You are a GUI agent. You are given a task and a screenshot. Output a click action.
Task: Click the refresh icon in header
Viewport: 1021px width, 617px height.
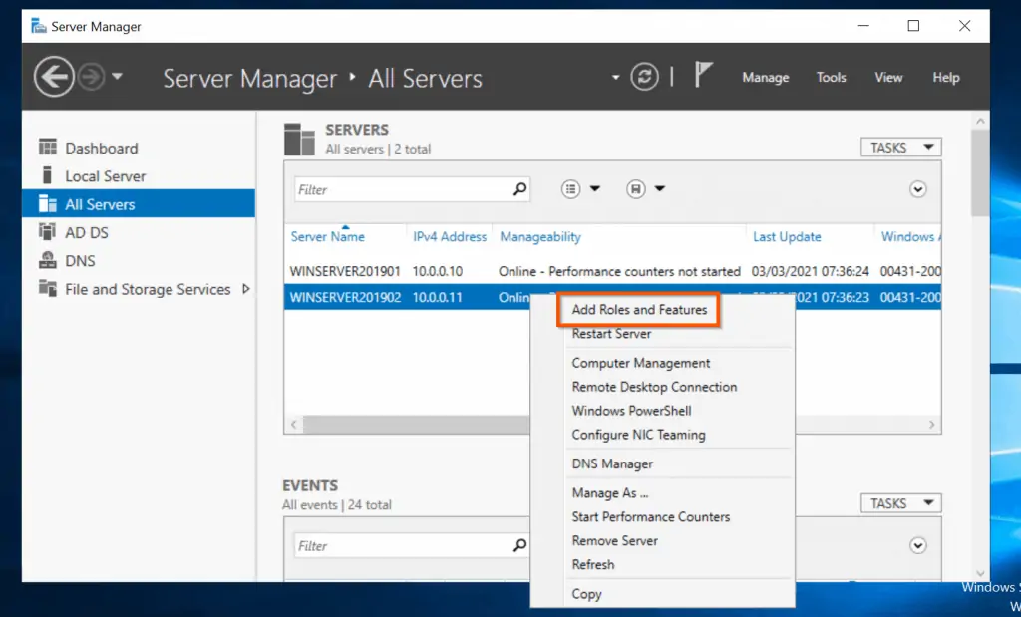[x=644, y=77]
